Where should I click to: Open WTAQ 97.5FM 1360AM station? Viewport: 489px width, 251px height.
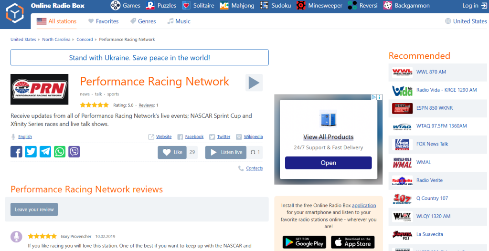coord(442,126)
